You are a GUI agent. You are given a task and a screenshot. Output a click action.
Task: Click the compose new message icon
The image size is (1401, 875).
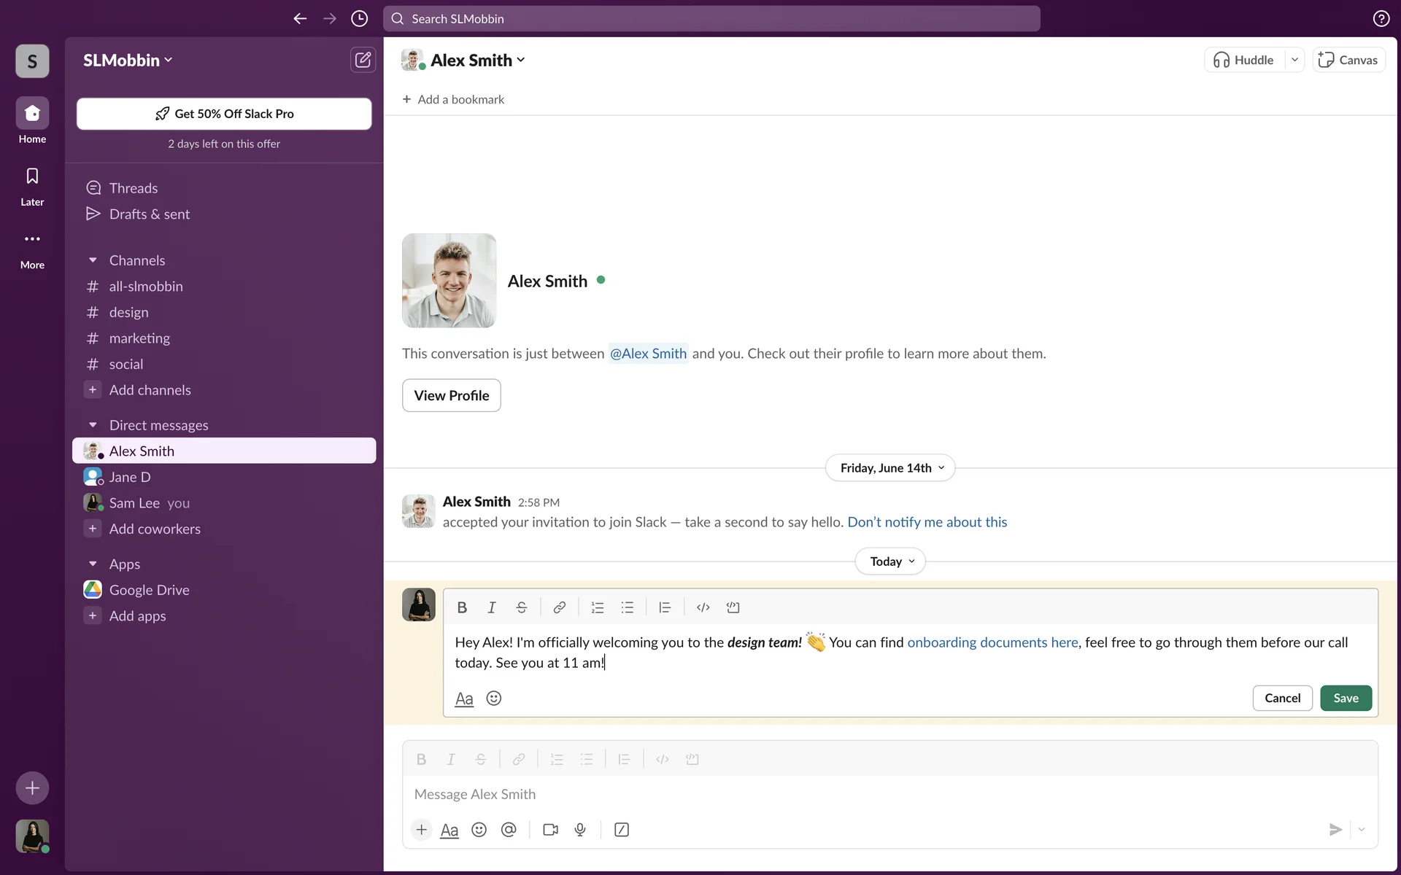point(363,60)
